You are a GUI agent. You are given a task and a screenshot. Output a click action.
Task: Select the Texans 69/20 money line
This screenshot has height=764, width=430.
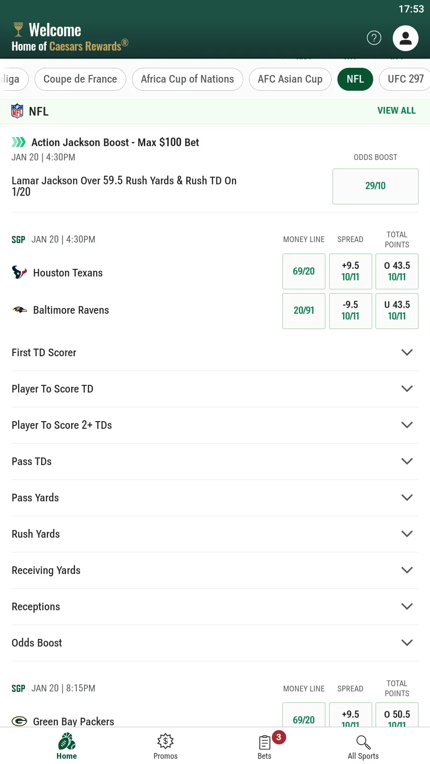(x=303, y=271)
